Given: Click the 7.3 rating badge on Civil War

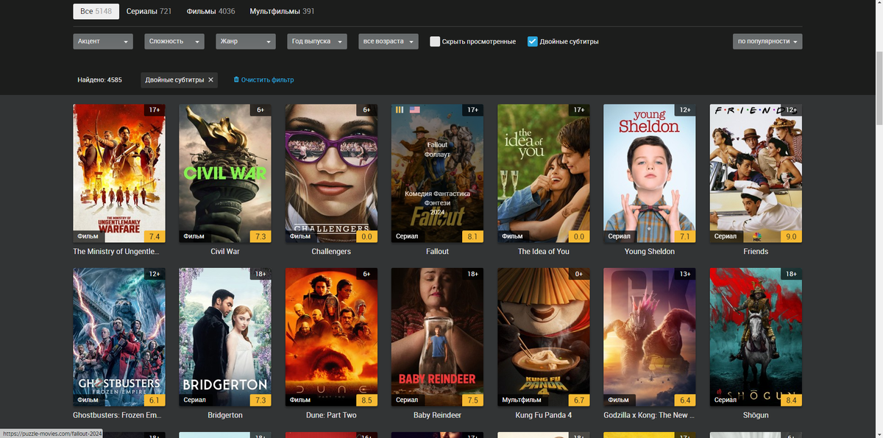Looking at the screenshot, I should pyautogui.click(x=260, y=236).
